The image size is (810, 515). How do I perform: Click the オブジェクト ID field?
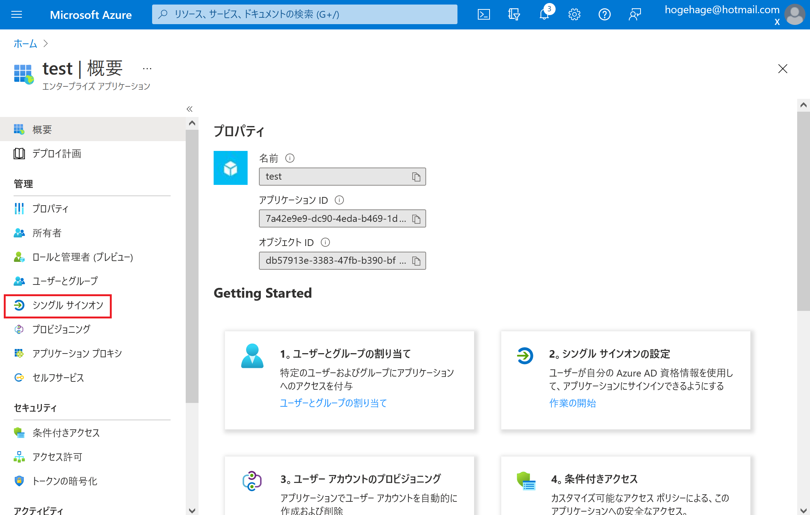342,261
